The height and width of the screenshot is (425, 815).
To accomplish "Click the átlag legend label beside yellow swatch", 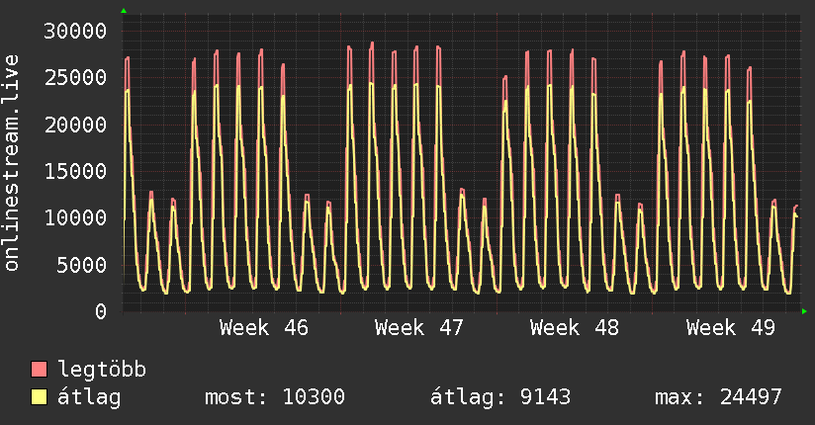I will (89, 397).
